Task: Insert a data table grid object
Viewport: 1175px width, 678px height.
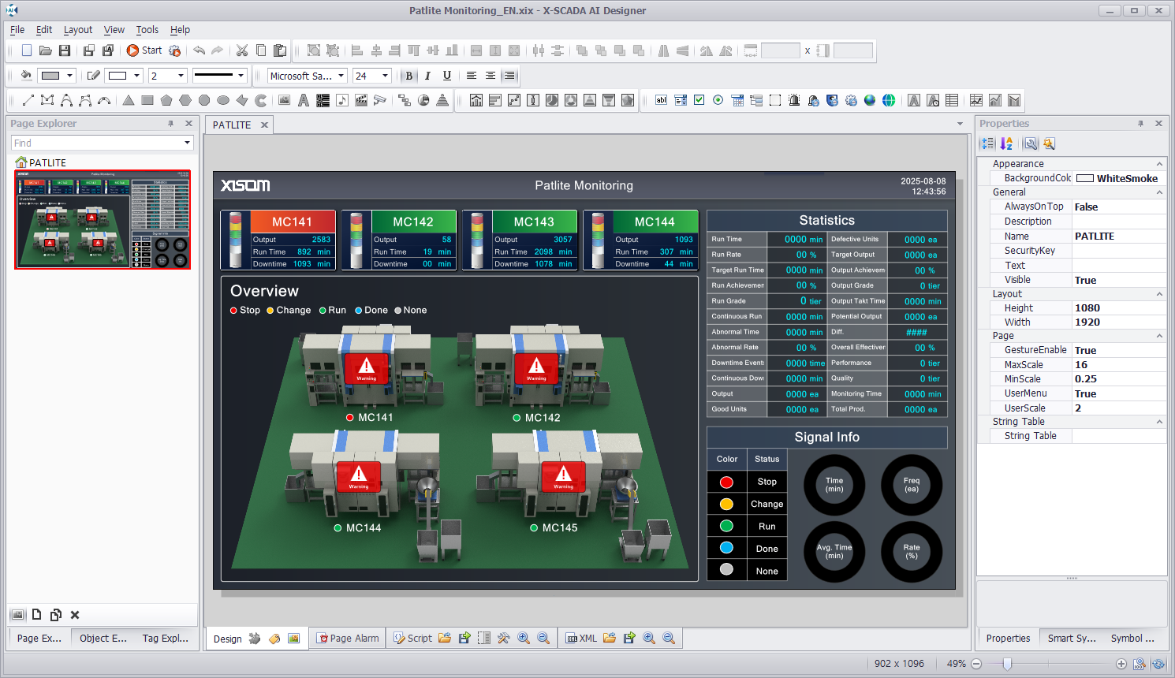Action: tap(952, 100)
